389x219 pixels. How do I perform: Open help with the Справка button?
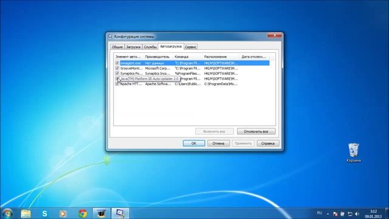(x=268, y=144)
